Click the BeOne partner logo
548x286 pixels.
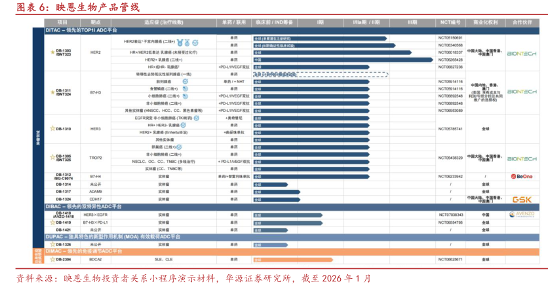[x=522, y=176]
